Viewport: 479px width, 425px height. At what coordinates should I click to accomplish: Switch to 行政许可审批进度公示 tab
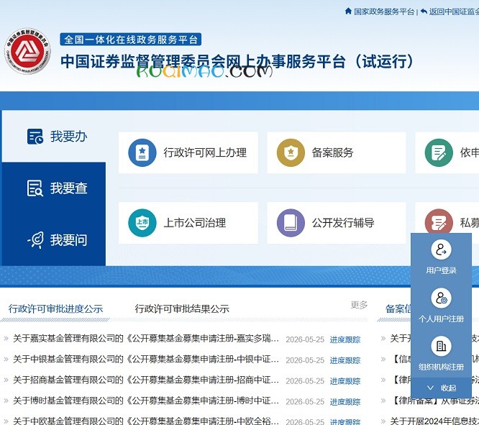[55, 309]
